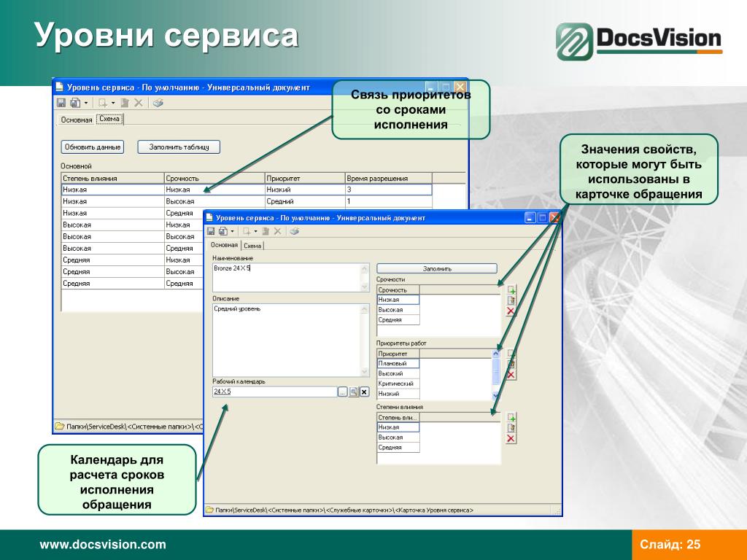Click Время разрешения column header

(388, 179)
